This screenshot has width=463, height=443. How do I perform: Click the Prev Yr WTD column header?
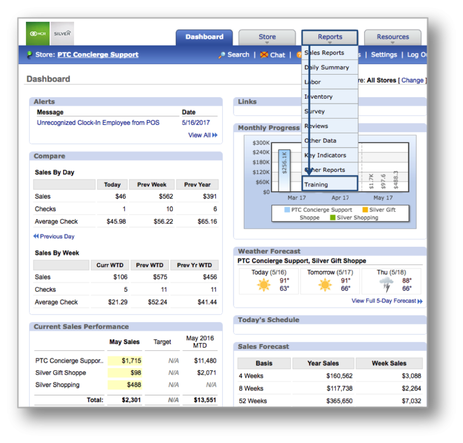point(194,265)
